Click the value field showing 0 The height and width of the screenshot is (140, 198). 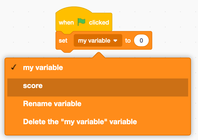click(141, 40)
